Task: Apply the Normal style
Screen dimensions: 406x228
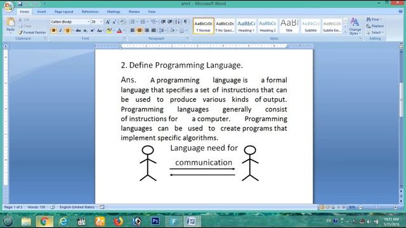Action: point(204,26)
